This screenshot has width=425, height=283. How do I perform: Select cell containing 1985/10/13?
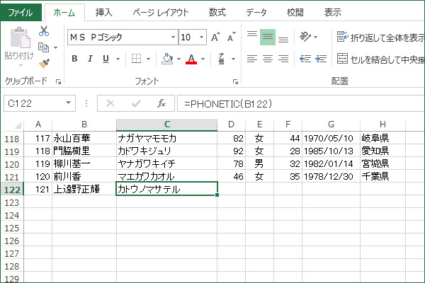tap(331, 151)
